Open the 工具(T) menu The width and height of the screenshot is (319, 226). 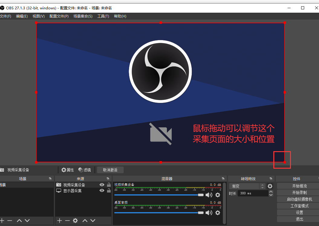103,16
